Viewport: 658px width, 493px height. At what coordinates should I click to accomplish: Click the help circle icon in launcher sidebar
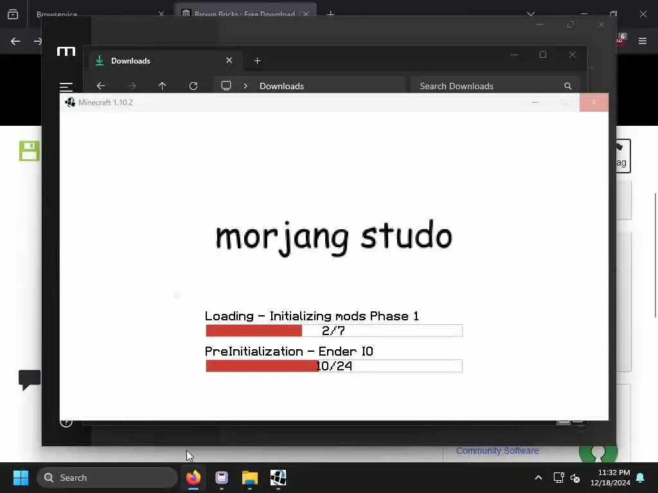tap(66, 422)
